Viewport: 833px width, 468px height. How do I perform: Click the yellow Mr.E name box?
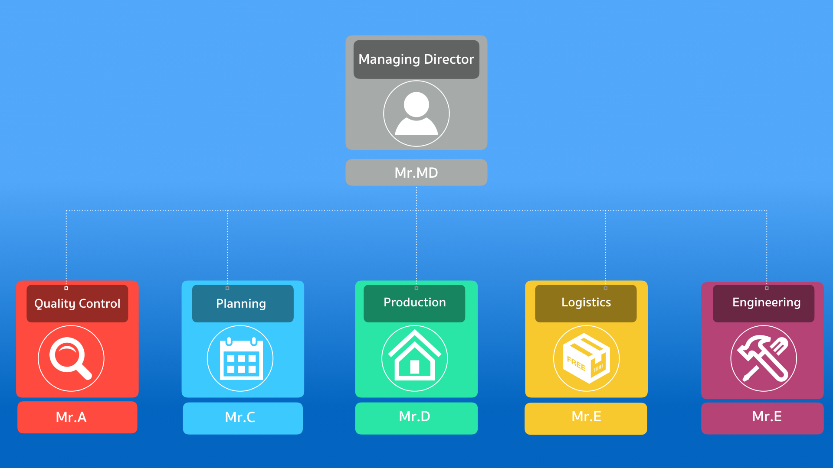pos(586,418)
